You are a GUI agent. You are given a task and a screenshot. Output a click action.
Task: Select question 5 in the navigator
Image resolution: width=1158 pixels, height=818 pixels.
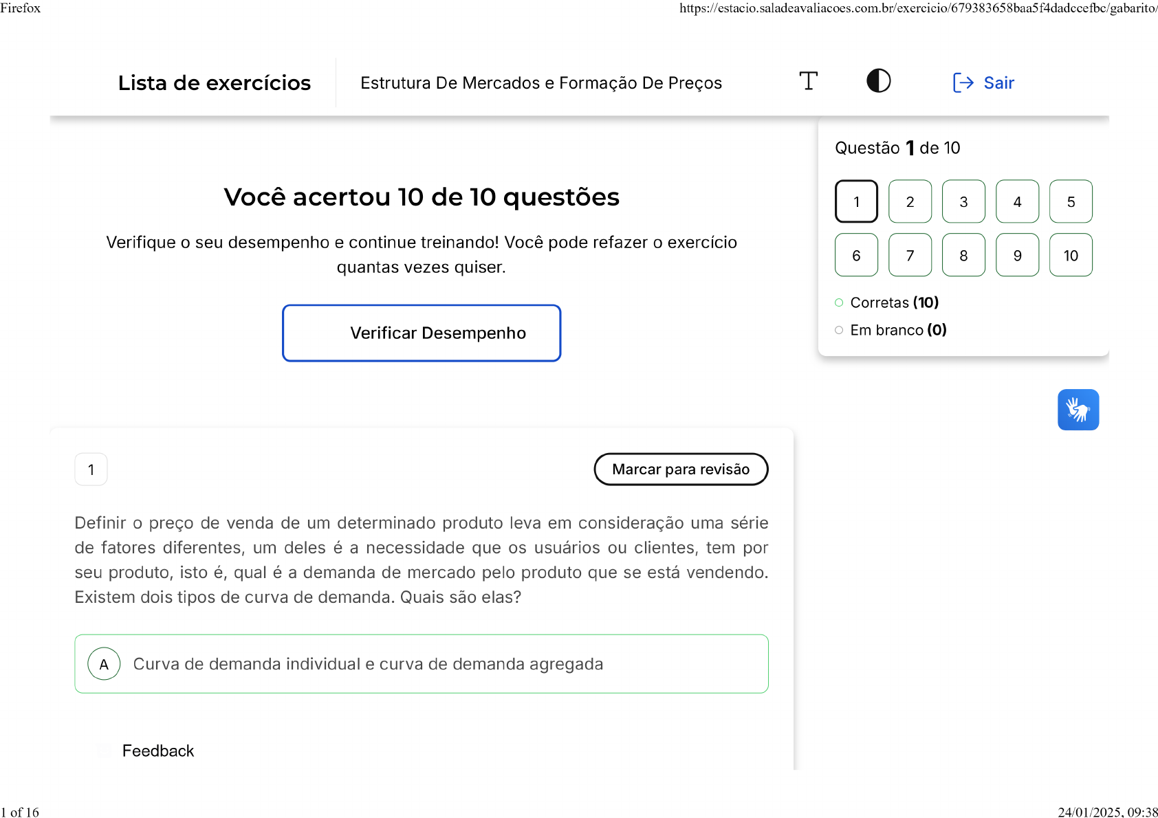click(1071, 201)
